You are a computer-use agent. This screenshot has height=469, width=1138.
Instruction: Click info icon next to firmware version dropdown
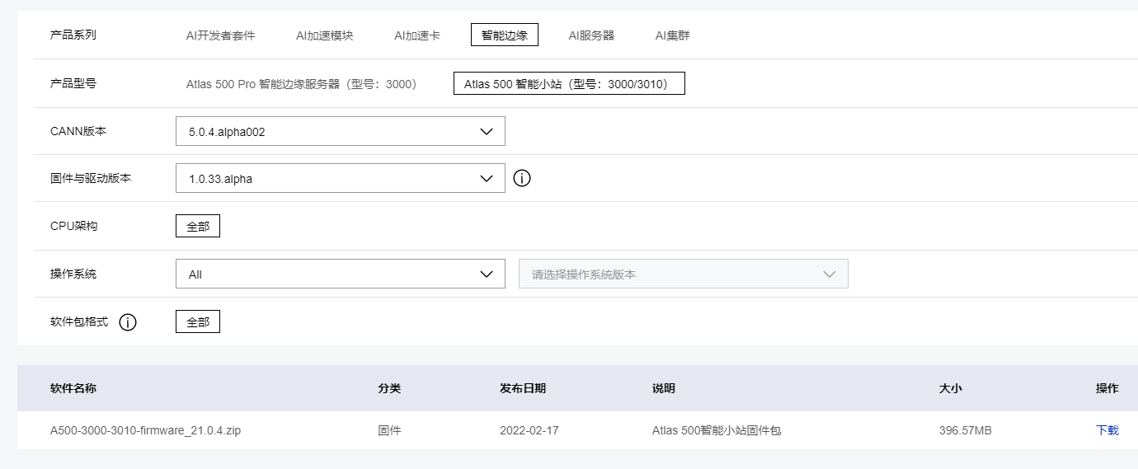click(522, 178)
